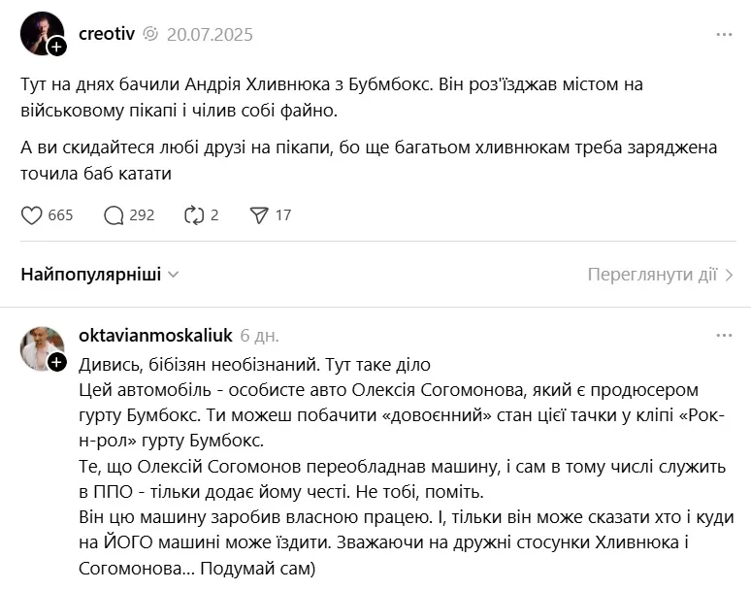The width and height of the screenshot is (751, 590).
Task: Click the 17 shares count
Action: pos(283,214)
